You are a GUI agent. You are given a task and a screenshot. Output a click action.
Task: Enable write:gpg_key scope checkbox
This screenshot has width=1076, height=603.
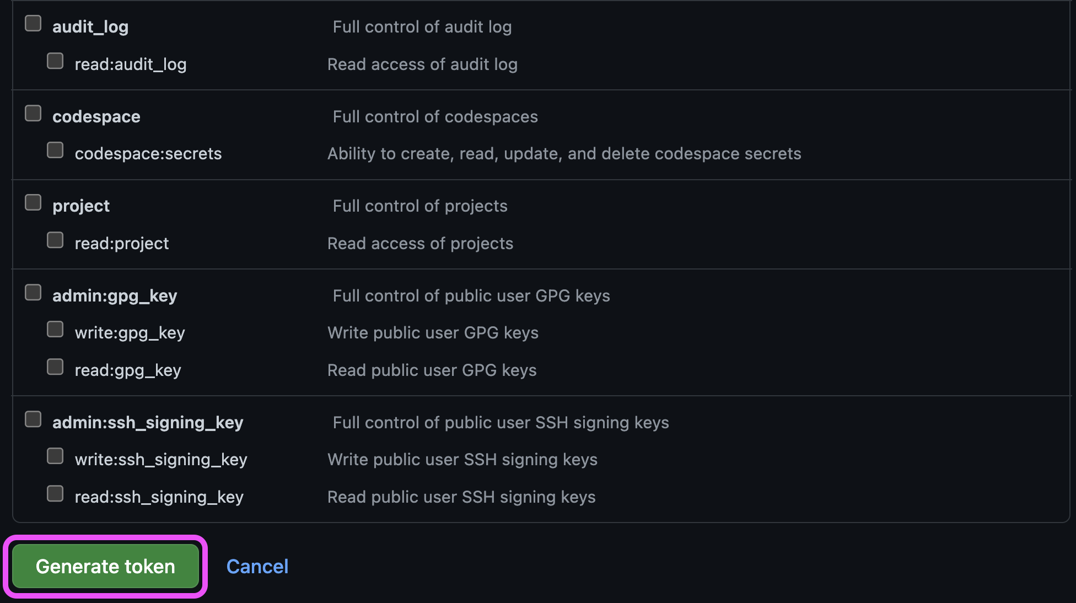[x=55, y=329]
